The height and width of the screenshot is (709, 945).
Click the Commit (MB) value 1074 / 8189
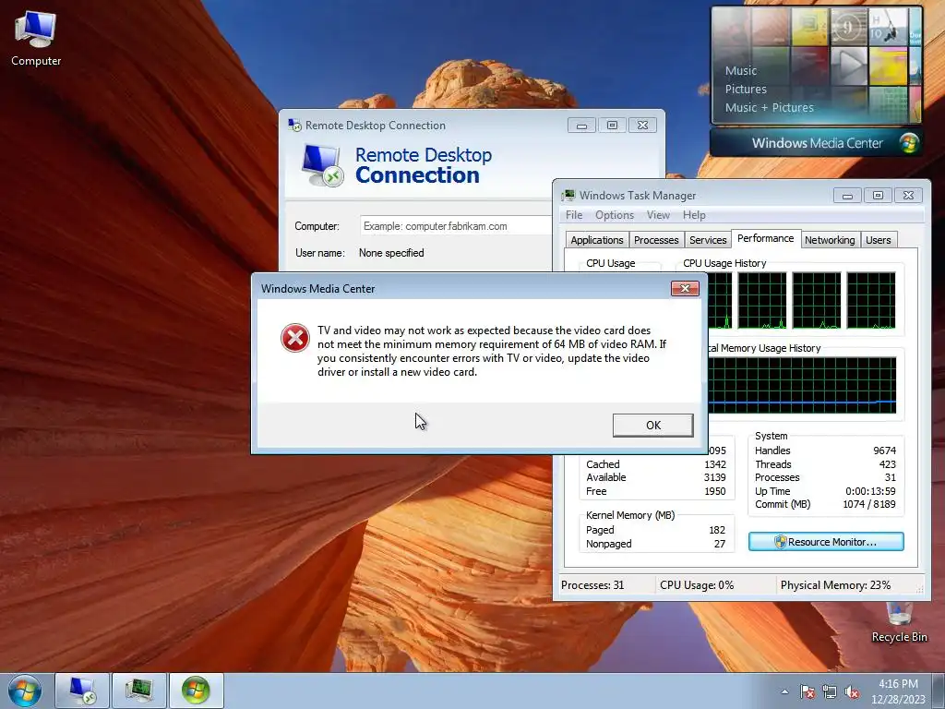click(869, 504)
